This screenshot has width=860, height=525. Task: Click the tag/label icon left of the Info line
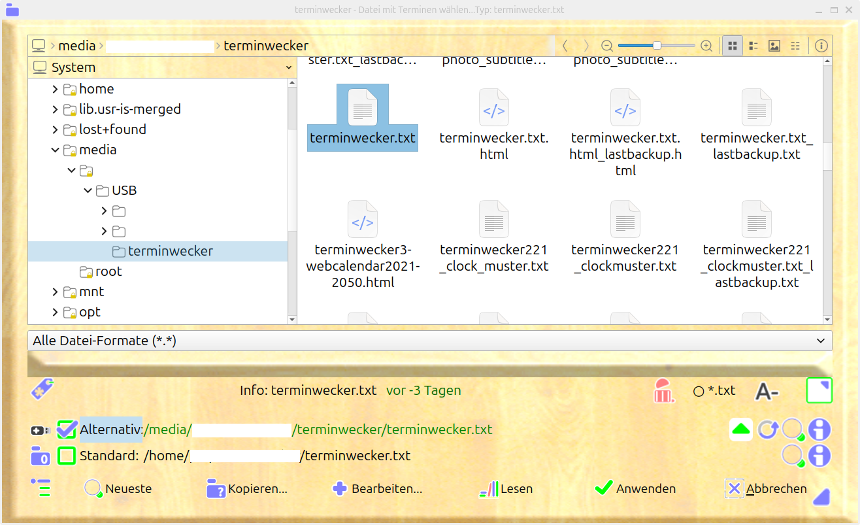click(x=42, y=390)
